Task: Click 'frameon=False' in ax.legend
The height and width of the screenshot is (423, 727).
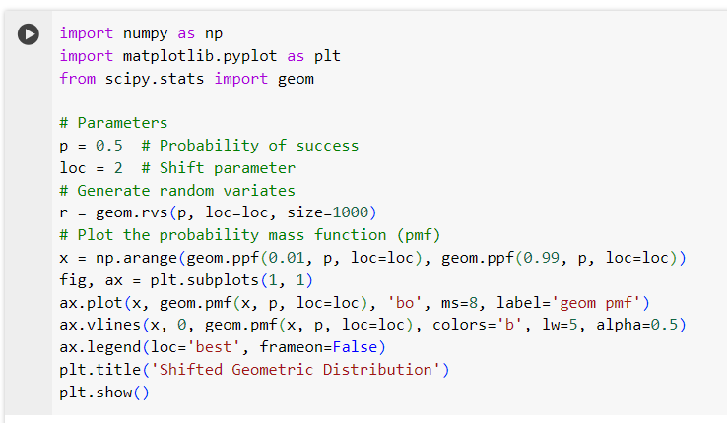Action: pos(318,347)
